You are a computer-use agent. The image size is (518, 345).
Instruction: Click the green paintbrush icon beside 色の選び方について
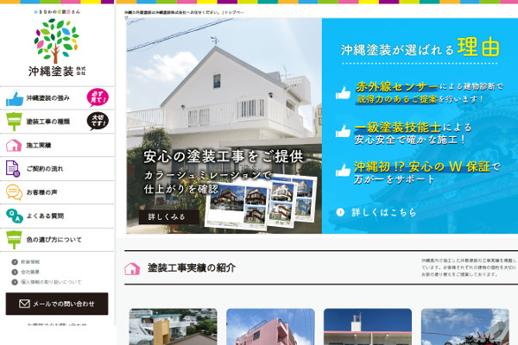click(14, 240)
